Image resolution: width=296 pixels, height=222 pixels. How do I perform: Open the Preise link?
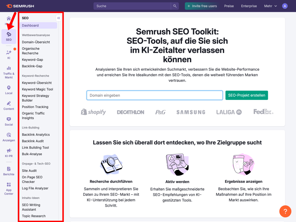(229, 6)
